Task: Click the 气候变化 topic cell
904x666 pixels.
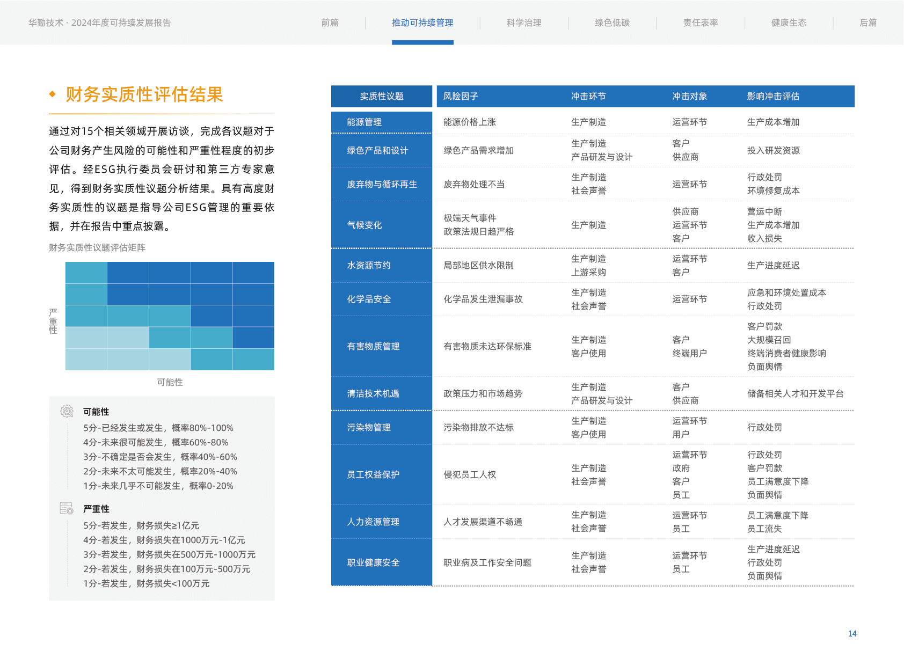Action: click(364, 225)
